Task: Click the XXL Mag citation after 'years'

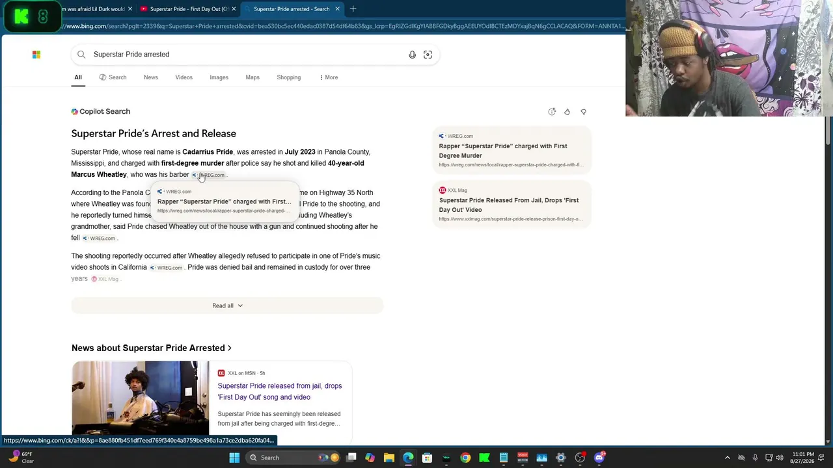Action: pos(105,279)
